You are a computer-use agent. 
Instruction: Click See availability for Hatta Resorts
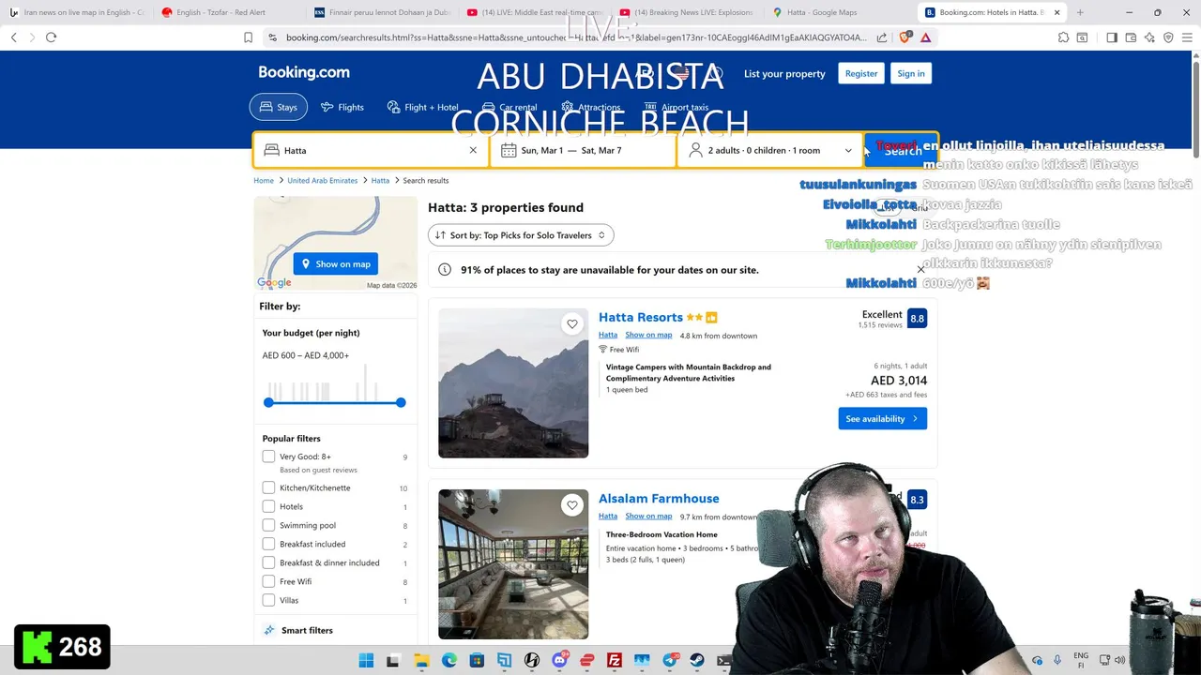tap(883, 419)
